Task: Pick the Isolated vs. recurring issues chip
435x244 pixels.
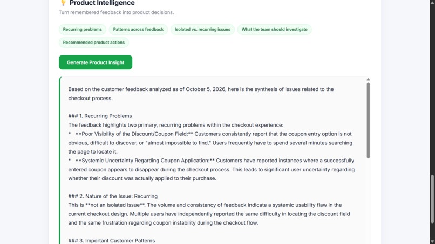Action: [x=202, y=30]
